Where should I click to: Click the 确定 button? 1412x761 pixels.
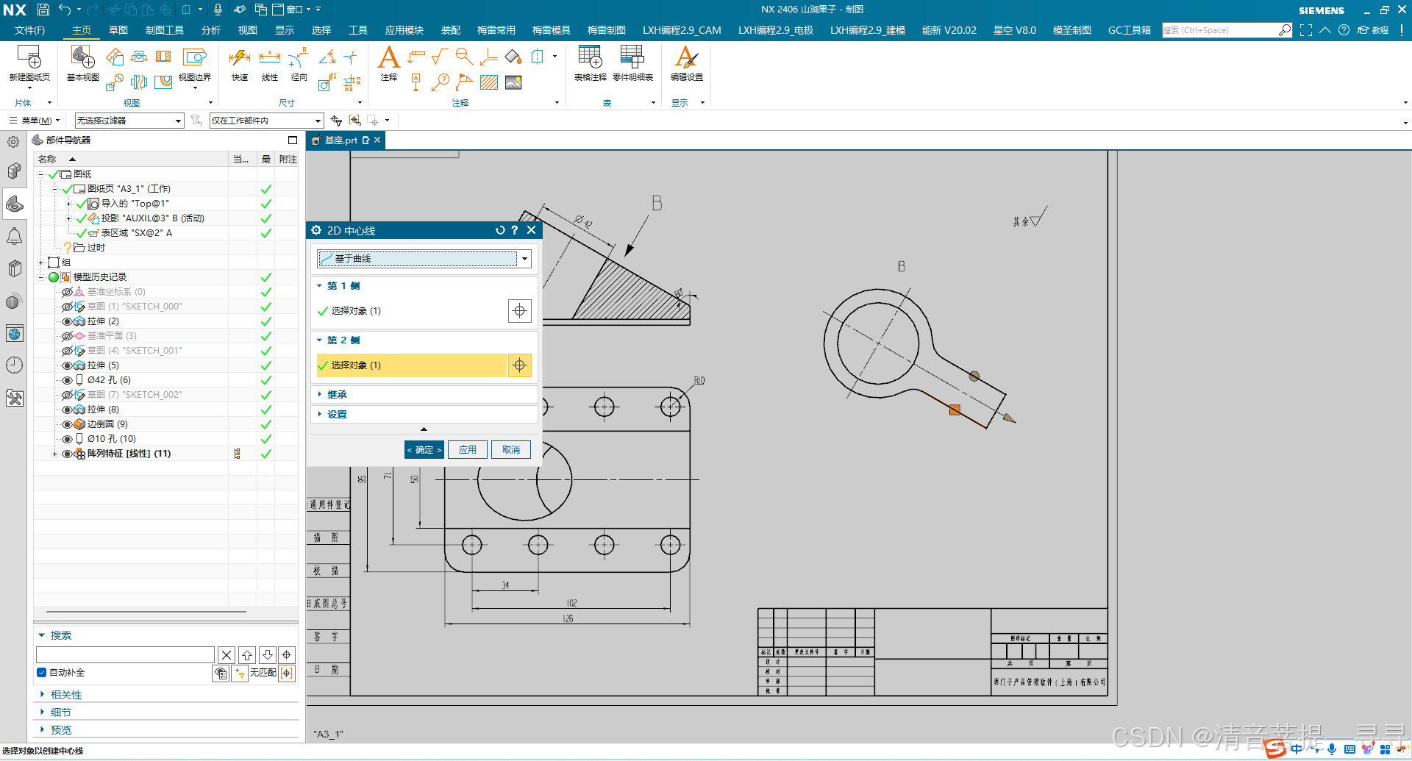coord(424,449)
